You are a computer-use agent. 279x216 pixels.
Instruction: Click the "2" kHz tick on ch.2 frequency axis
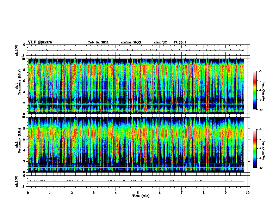25,161
